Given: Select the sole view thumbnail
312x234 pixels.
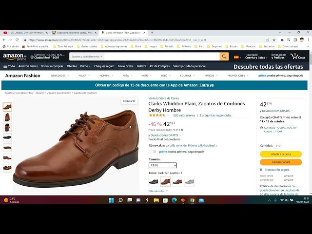Looking at the screenshot, I should [x=7, y=137].
